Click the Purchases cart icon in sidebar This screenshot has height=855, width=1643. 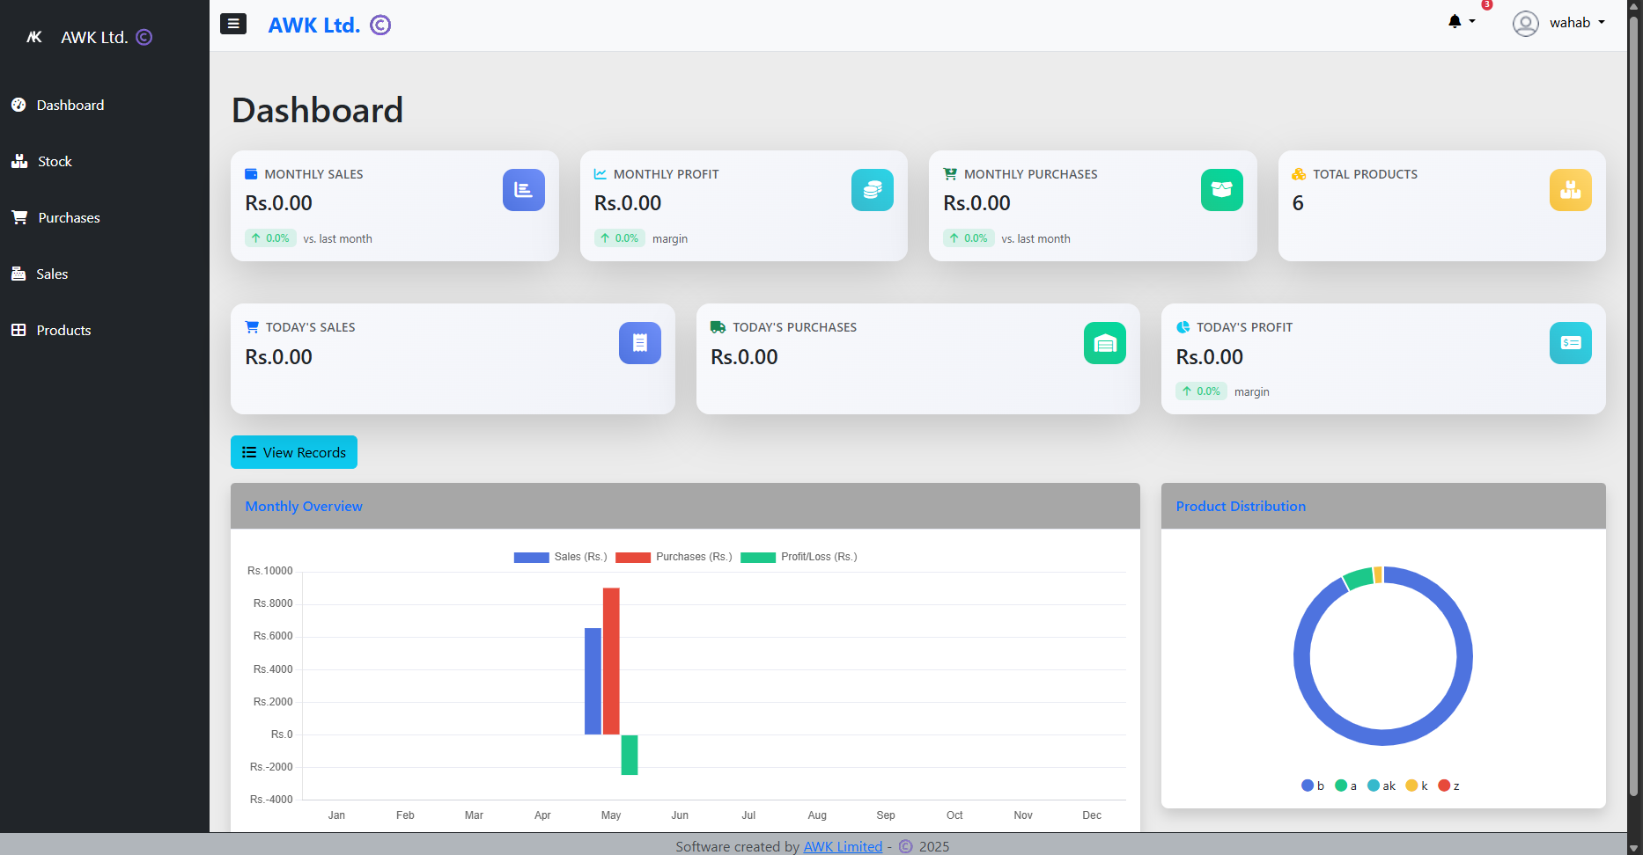19,217
